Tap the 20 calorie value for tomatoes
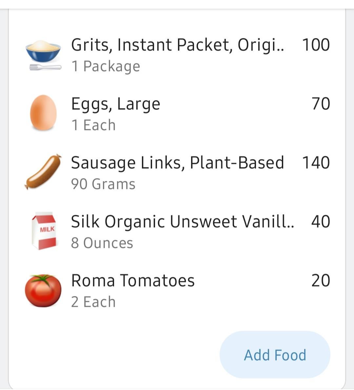 tap(321, 281)
